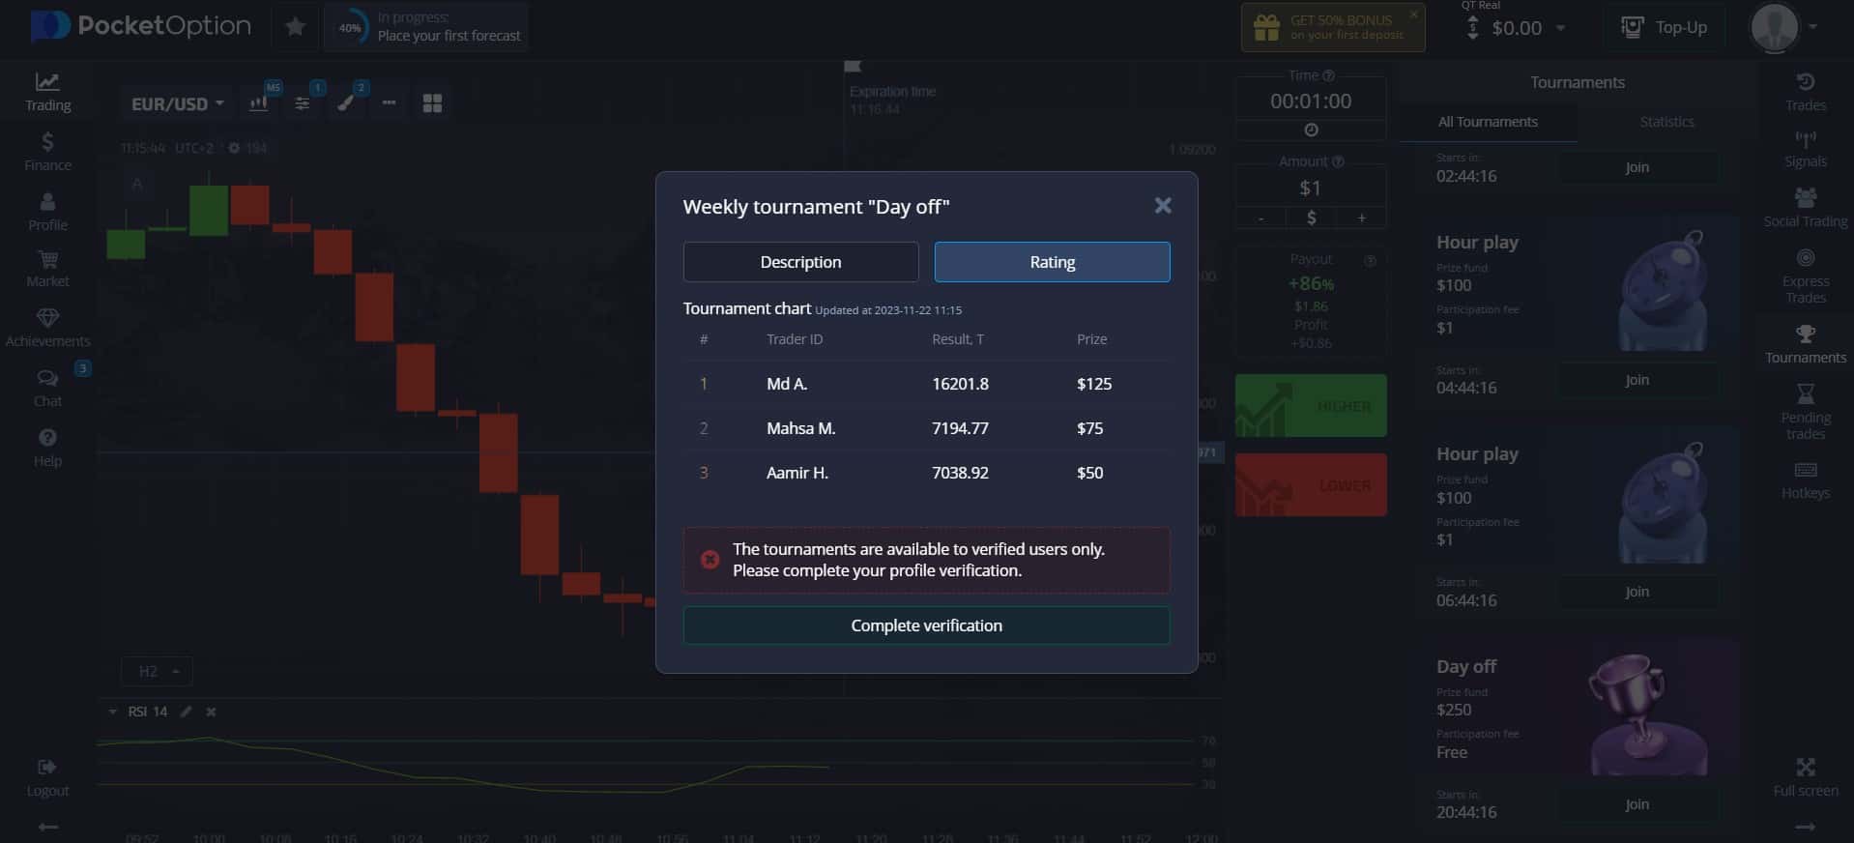Open the Trading sidebar section
1854x843 pixels.
[47, 92]
